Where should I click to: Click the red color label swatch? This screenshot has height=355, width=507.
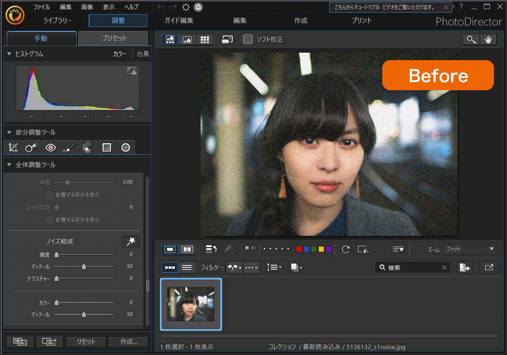pyautogui.click(x=299, y=249)
